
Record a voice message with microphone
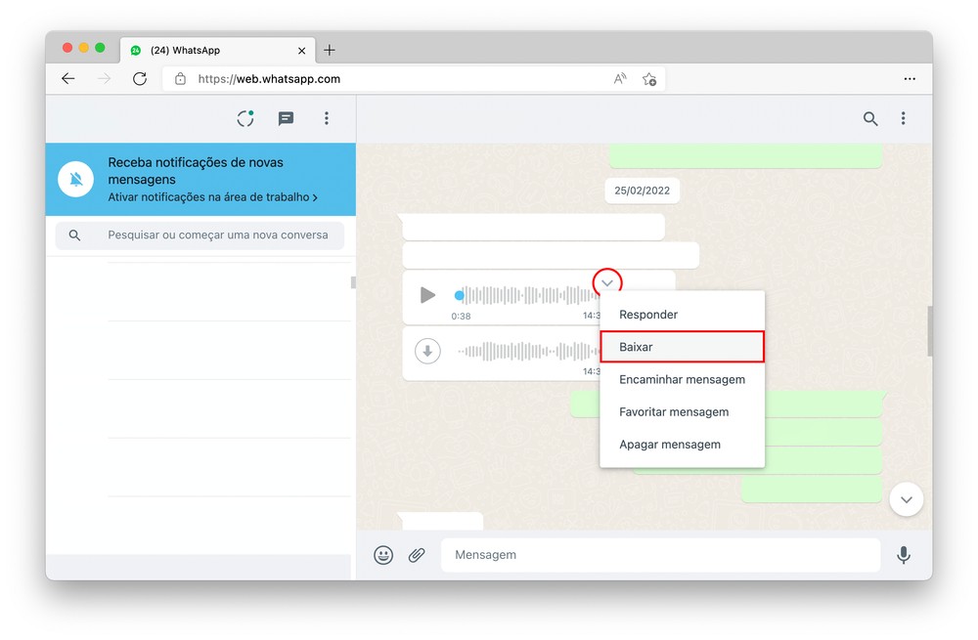tap(903, 555)
